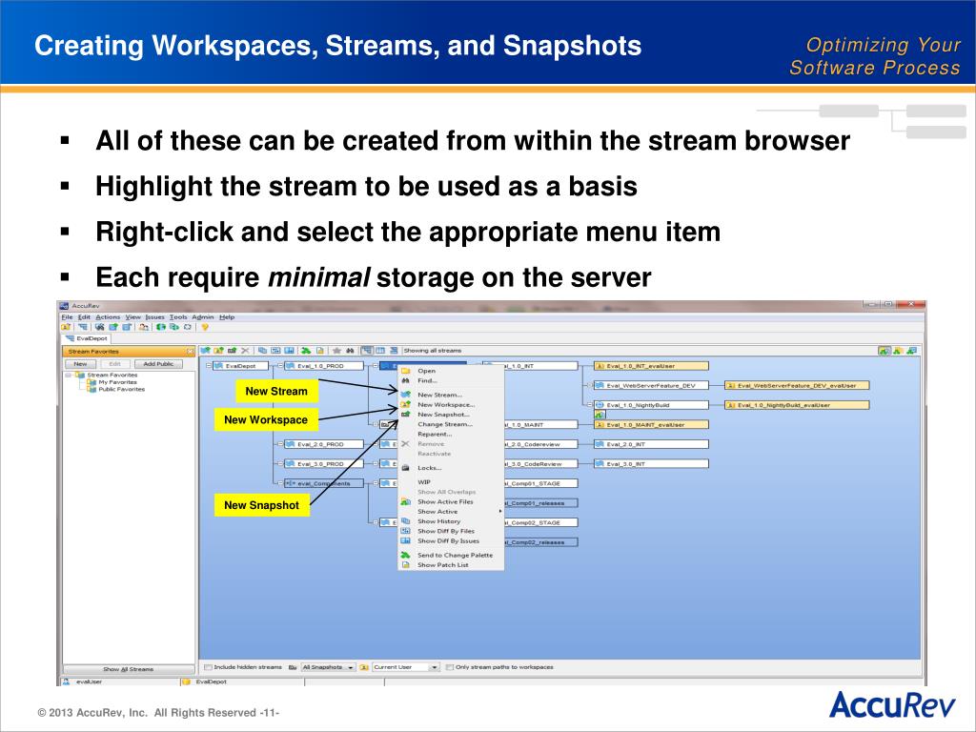This screenshot has width=976, height=732.
Task: Collapse the Eval_2.0_PROD stream node
Action: coord(280,444)
